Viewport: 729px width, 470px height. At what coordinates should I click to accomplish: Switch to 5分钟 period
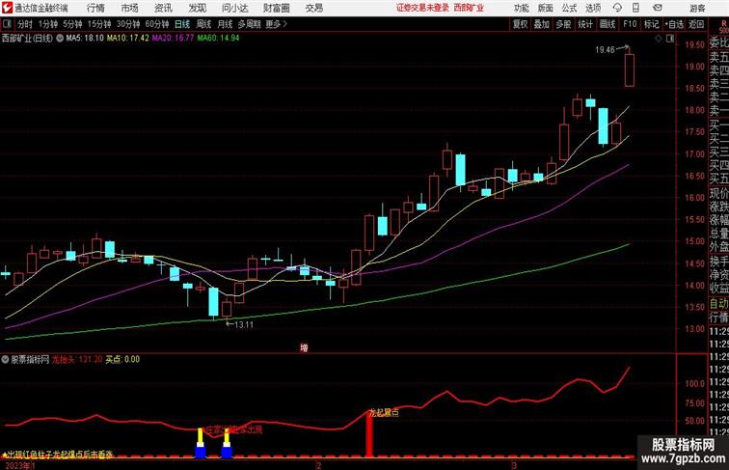72,24
